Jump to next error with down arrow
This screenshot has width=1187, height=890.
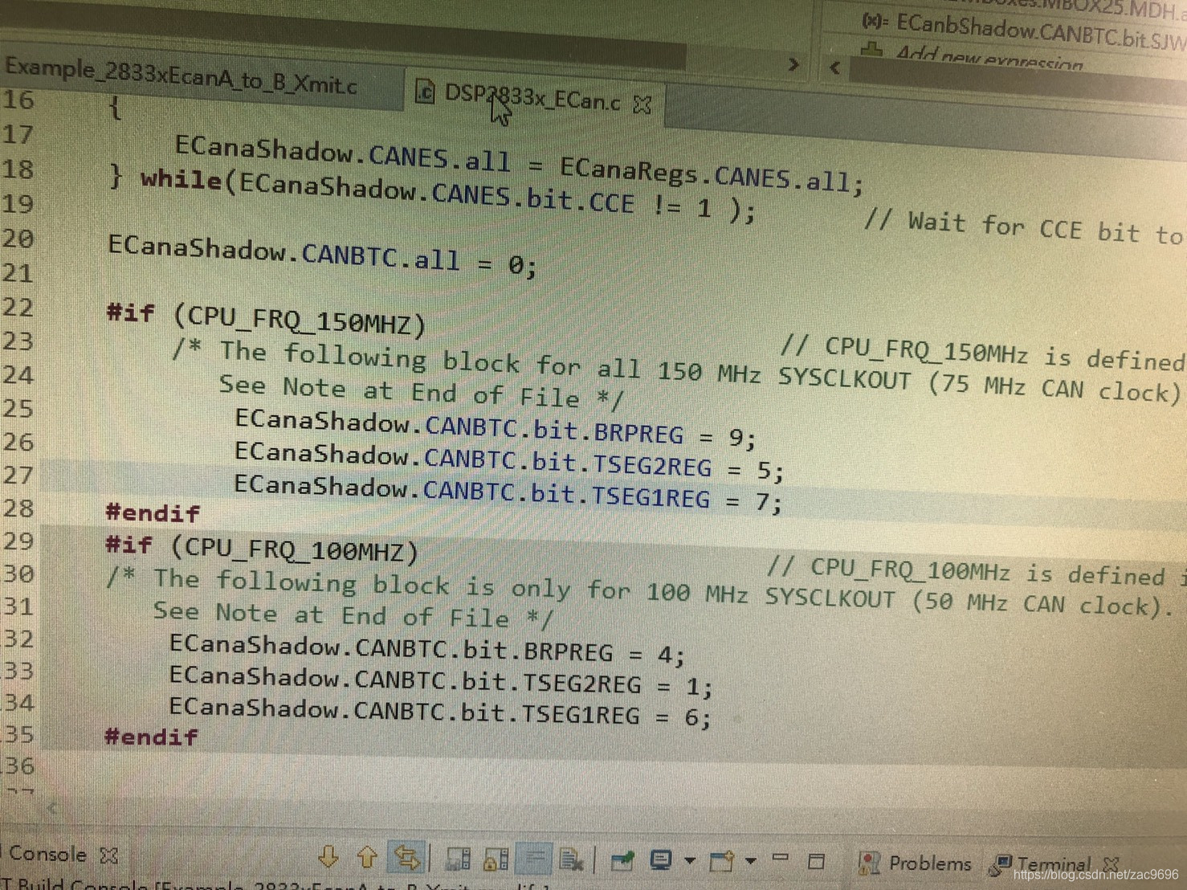[328, 856]
